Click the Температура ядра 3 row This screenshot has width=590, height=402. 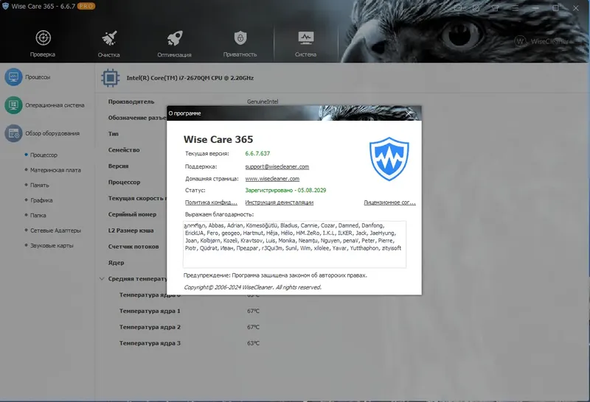[x=150, y=343]
